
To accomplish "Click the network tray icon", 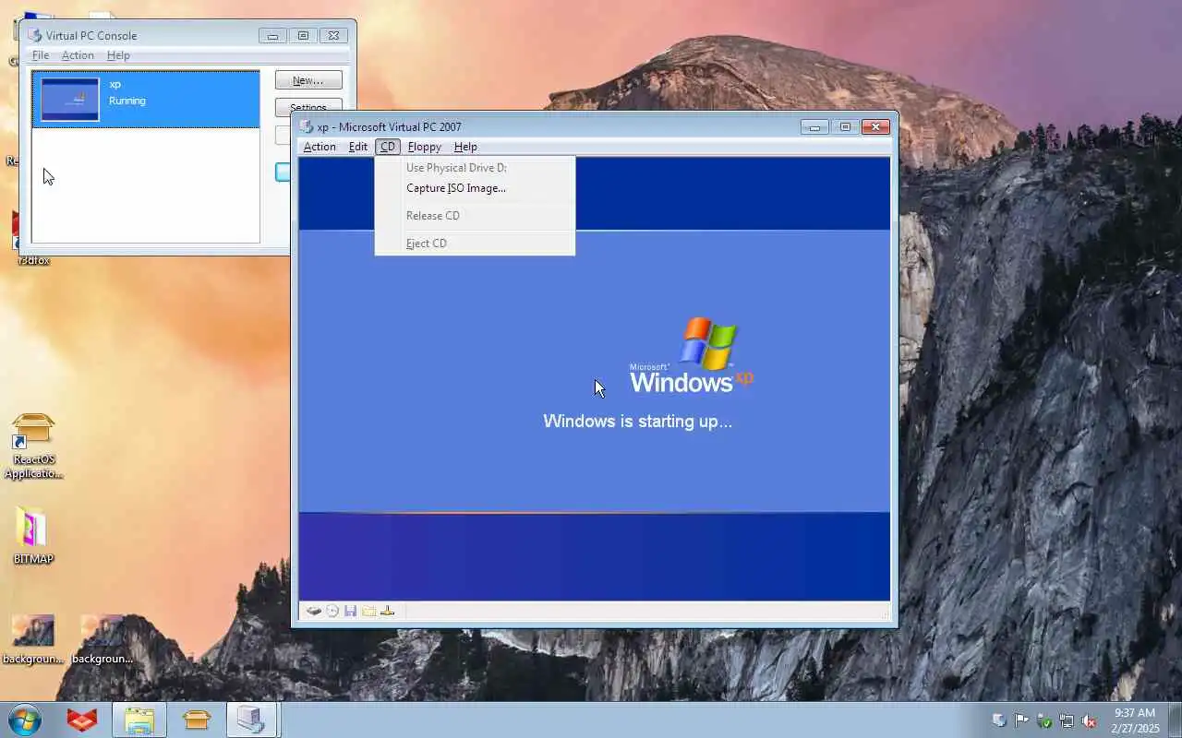I will 1067,720.
